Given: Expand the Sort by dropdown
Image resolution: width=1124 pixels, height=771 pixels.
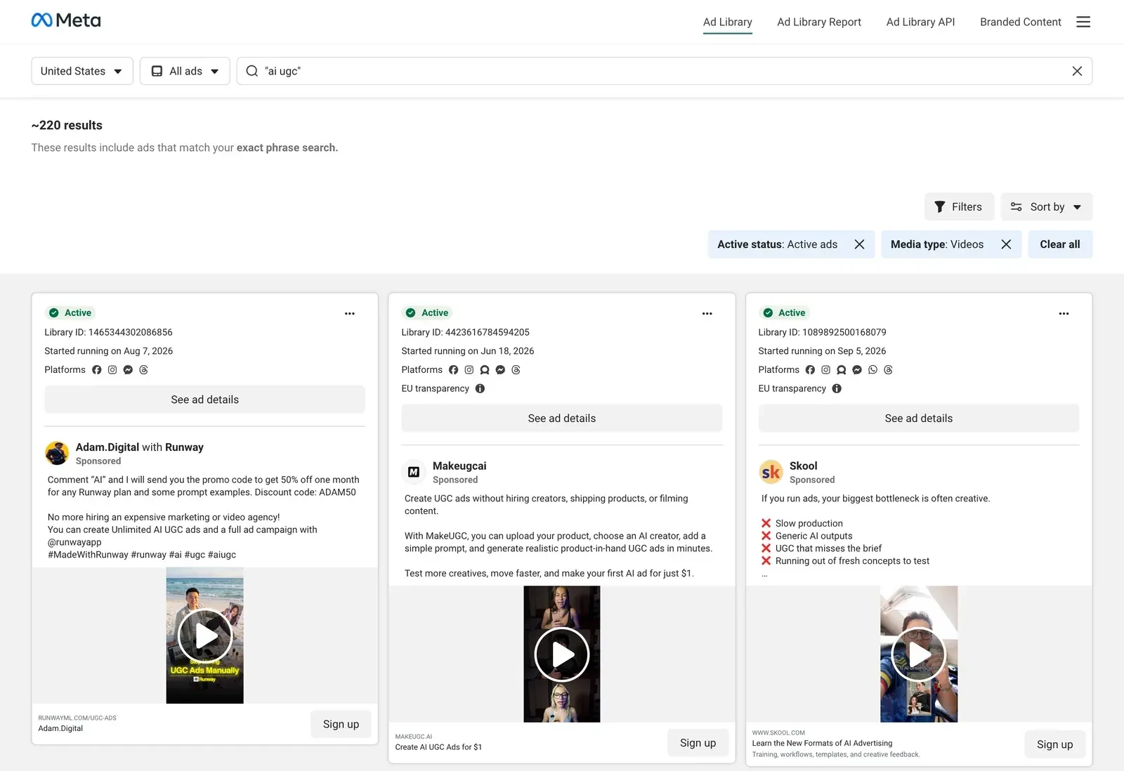Looking at the screenshot, I should click(1047, 206).
